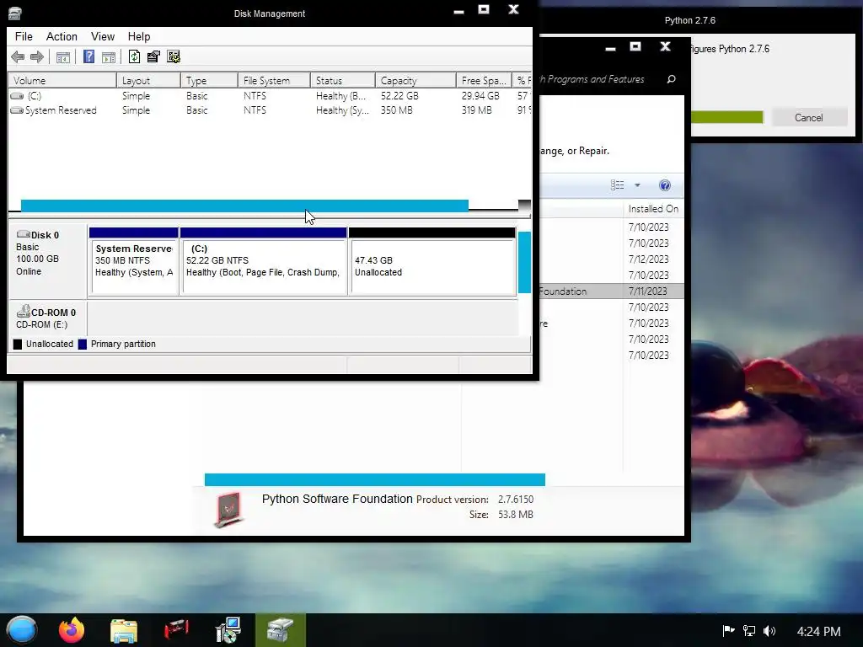The image size is (863, 647).
Task: Open the Action menu
Action: [x=62, y=36]
